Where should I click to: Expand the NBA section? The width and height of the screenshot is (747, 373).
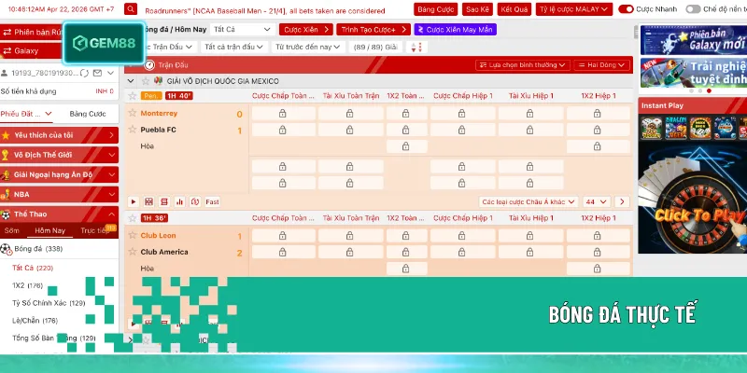(59, 194)
